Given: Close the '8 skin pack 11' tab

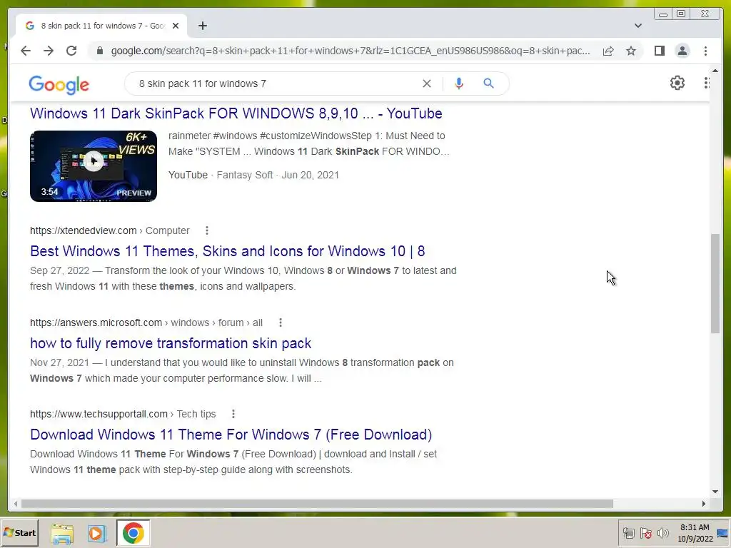Looking at the screenshot, I should 176,26.
